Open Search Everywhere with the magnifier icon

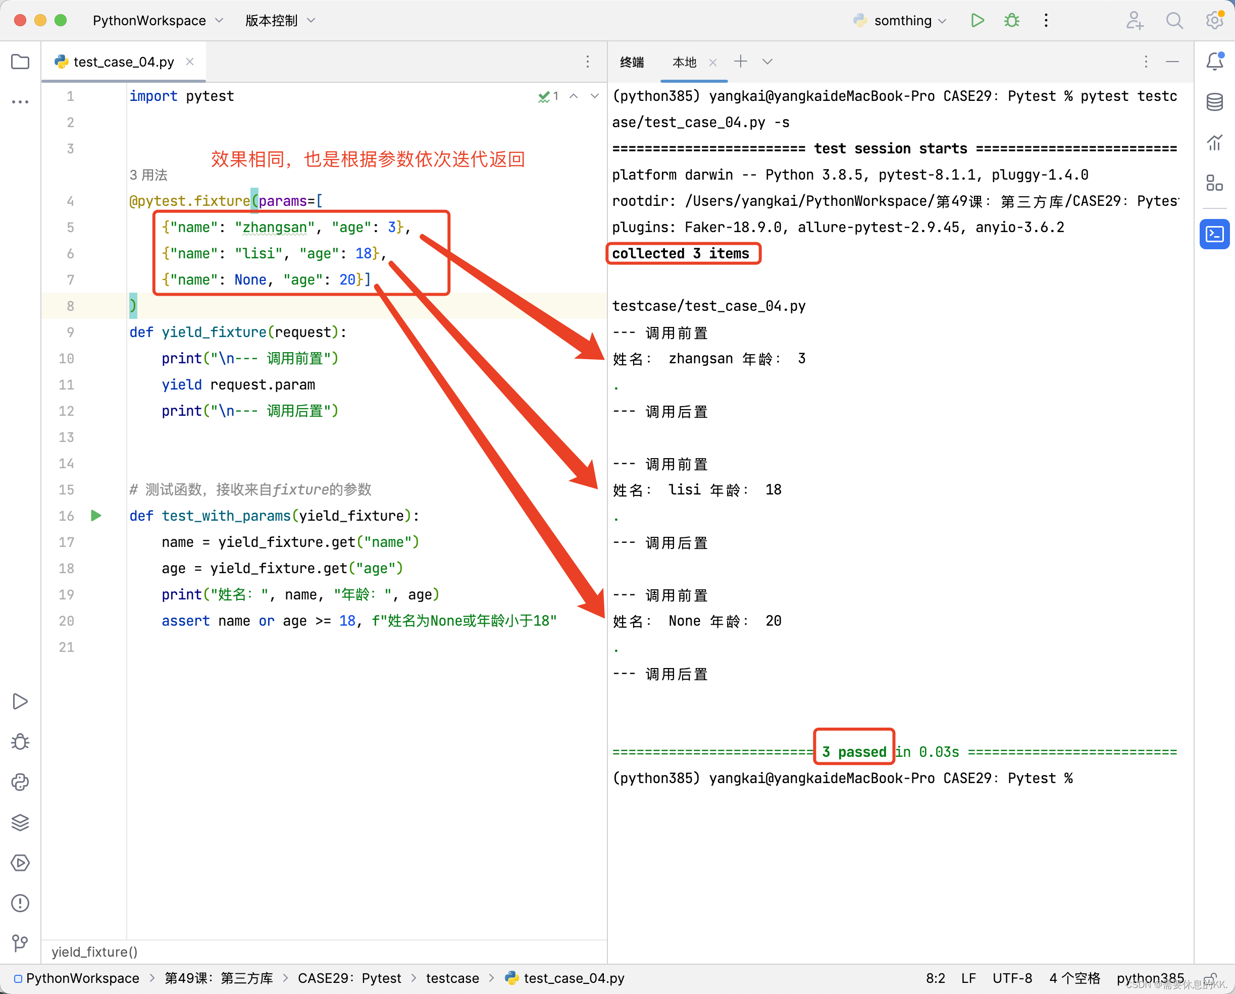pos(1174,20)
